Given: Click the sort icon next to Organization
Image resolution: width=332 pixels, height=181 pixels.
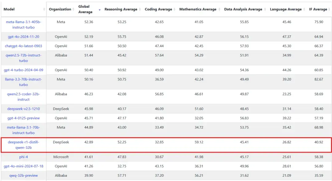Looking at the screenshot, I should (73, 10).
